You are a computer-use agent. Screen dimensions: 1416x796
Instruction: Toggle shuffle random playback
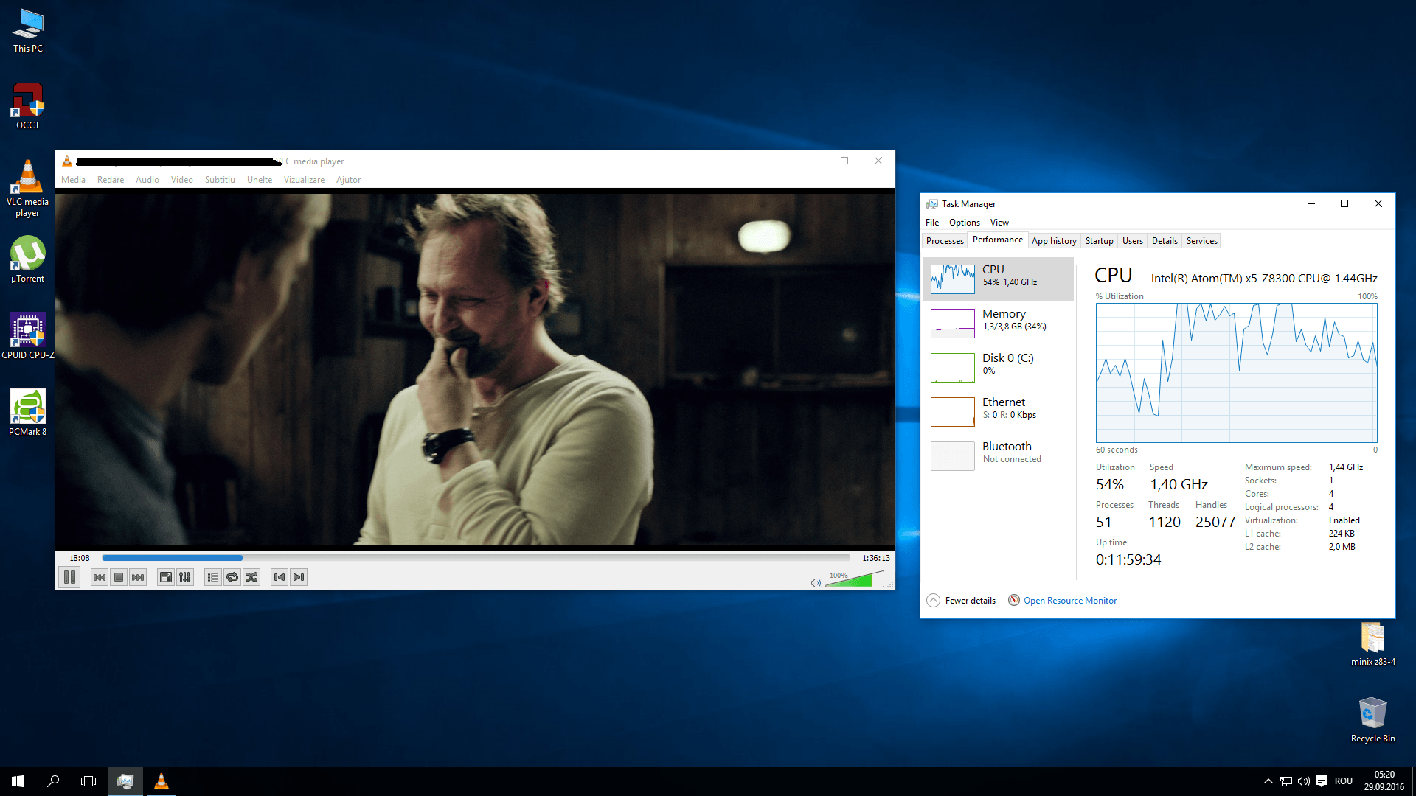click(x=251, y=577)
